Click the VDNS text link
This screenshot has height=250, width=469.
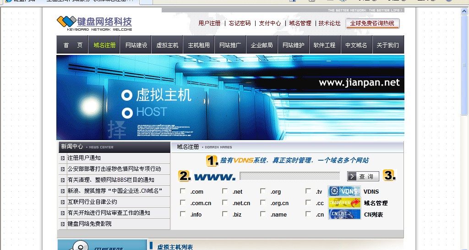point(371,192)
